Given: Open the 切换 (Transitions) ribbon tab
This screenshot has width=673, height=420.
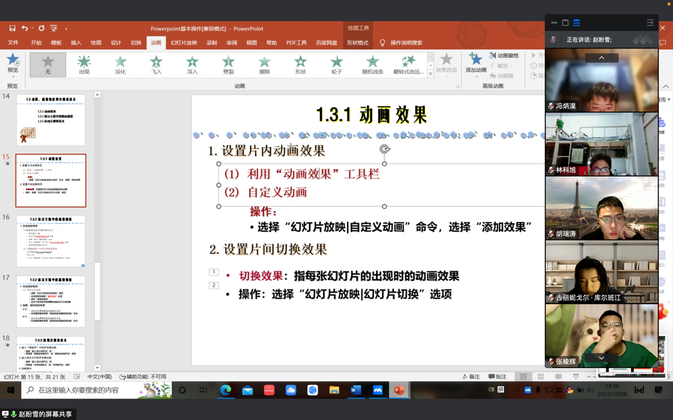Looking at the screenshot, I should (136, 43).
